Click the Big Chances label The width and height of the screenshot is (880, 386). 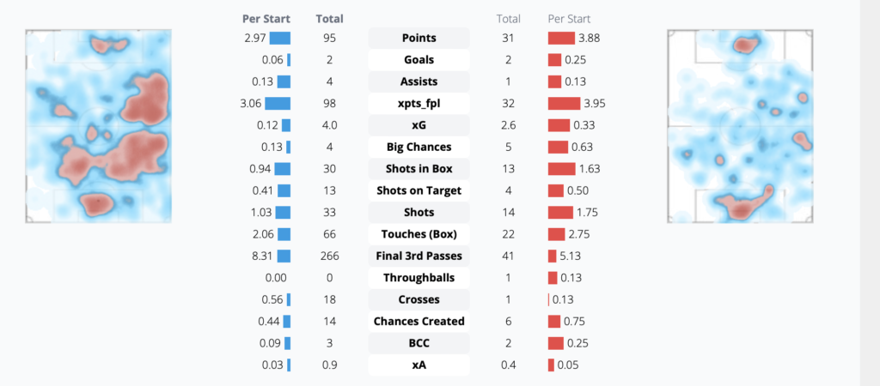[419, 147]
